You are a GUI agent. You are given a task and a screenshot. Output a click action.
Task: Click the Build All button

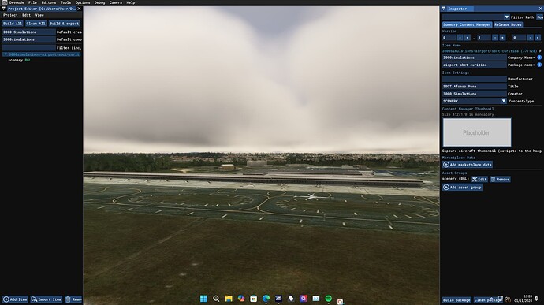pyautogui.click(x=13, y=24)
